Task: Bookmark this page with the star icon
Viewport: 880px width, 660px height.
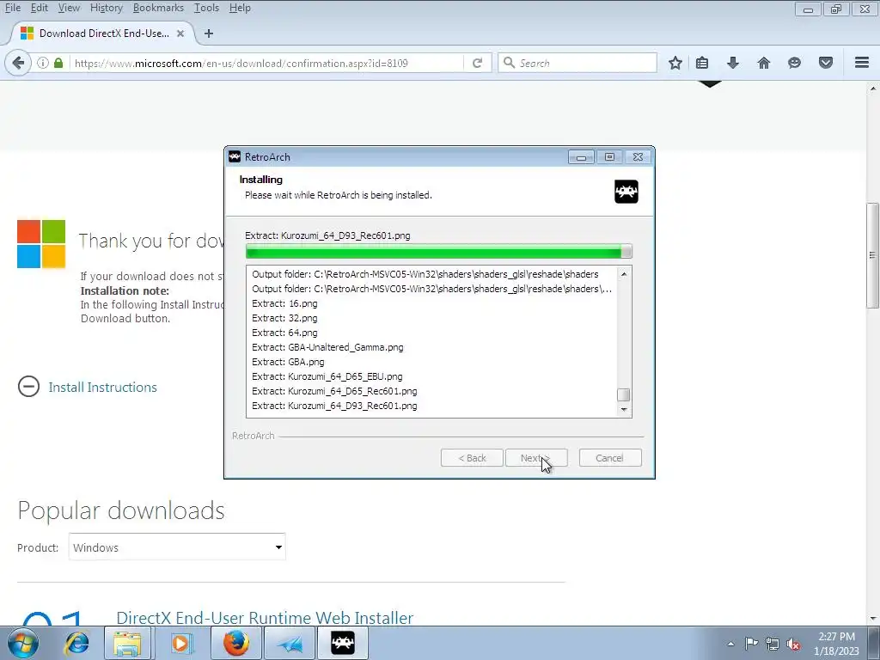Action: tap(675, 63)
